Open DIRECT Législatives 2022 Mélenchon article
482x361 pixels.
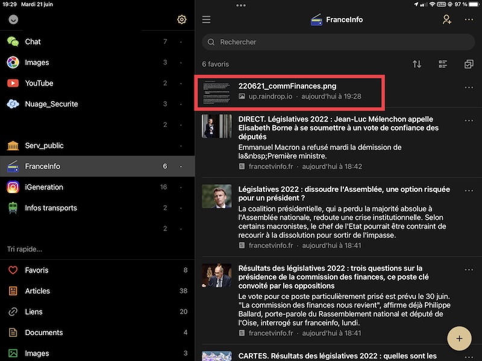[338, 128]
